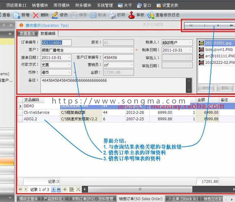235x202 pixels.
Task: Click the 删除 (Delete) red X icon
Action: point(36,15)
